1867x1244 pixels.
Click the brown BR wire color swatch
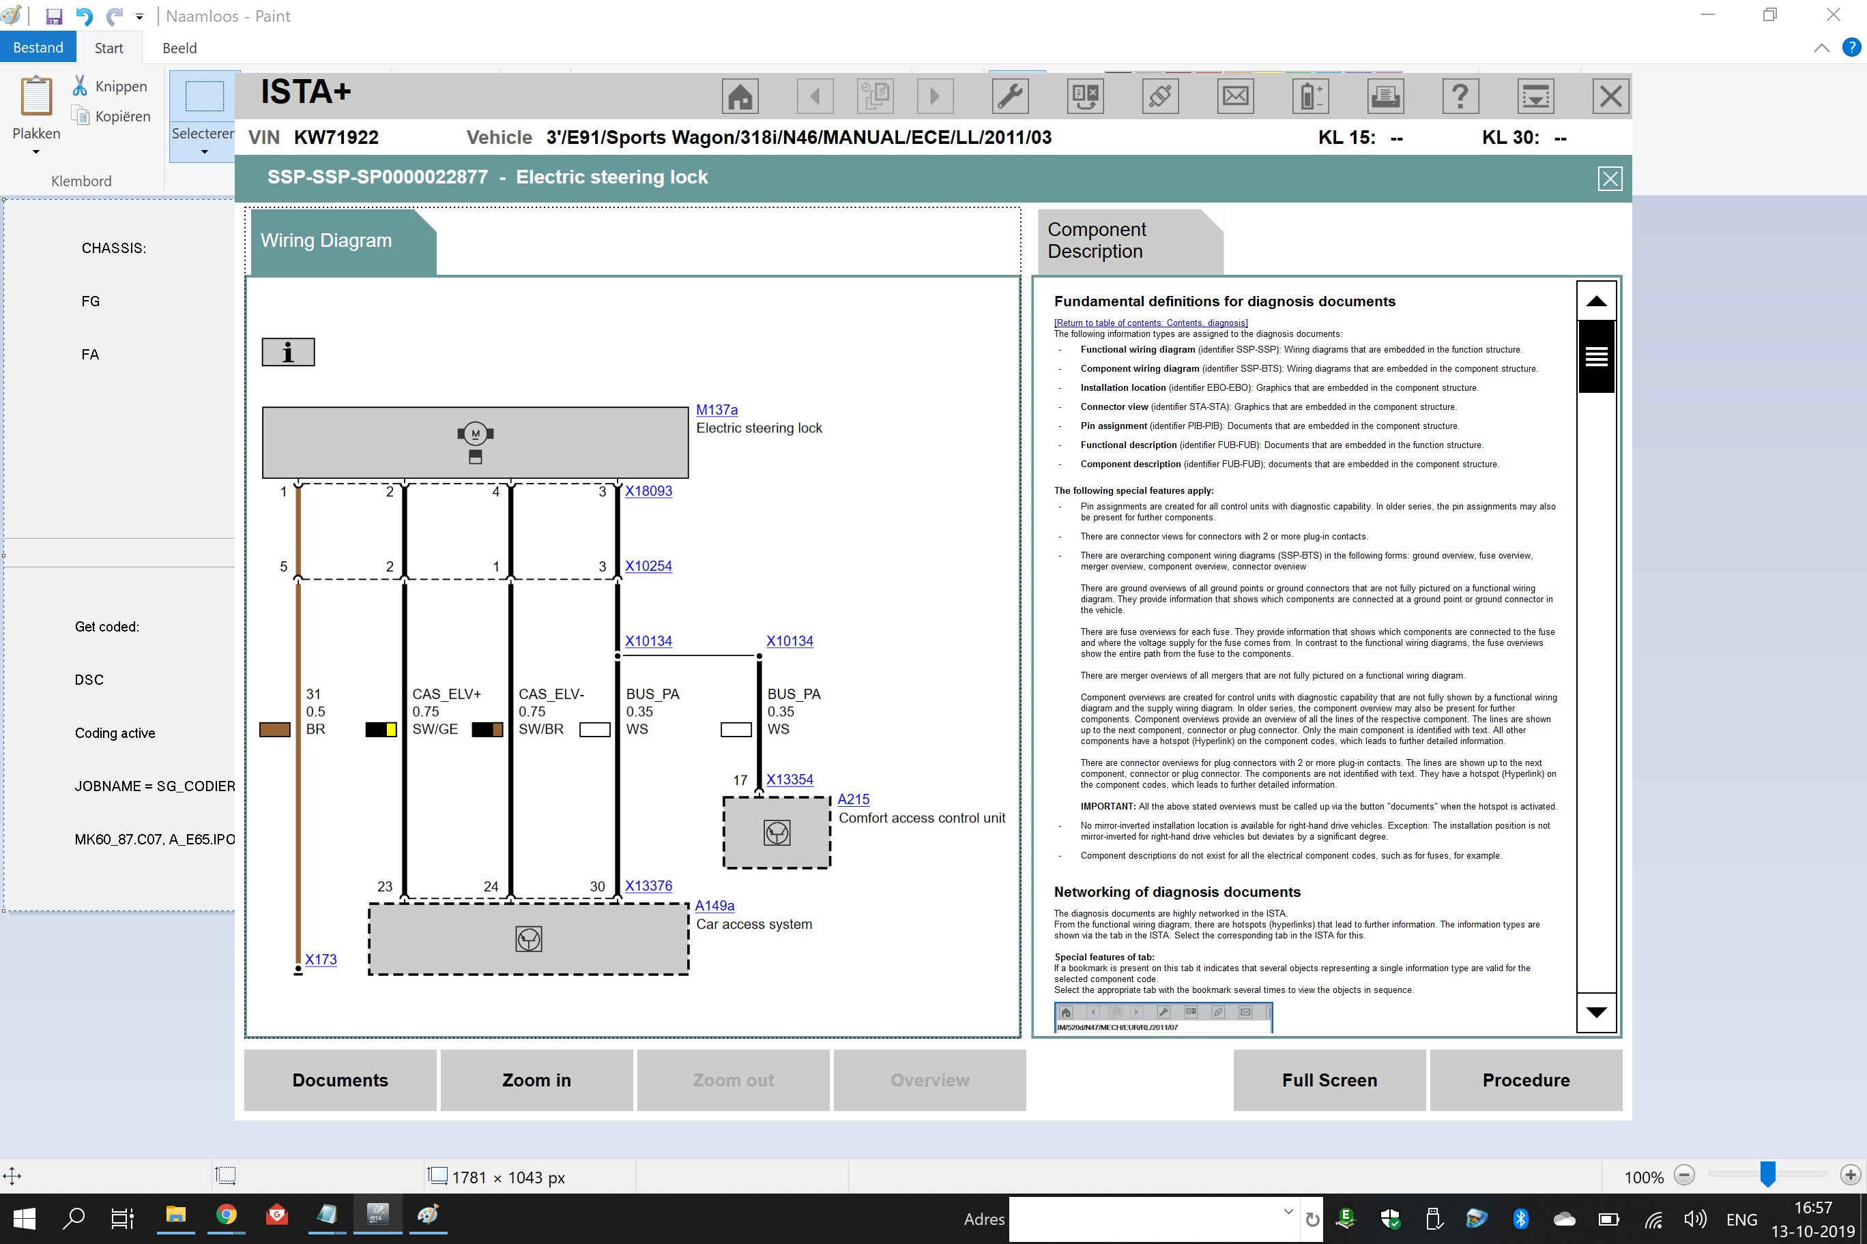click(x=274, y=730)
